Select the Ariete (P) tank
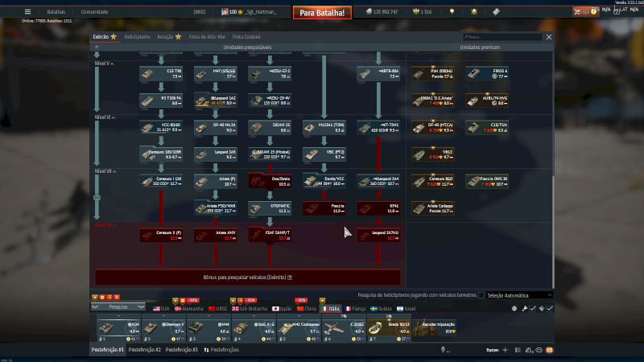 [215, 181]
